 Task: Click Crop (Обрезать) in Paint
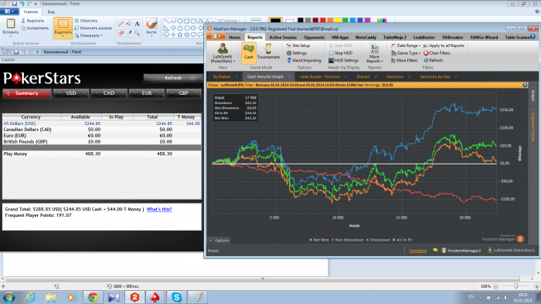[x=87, y=21]
